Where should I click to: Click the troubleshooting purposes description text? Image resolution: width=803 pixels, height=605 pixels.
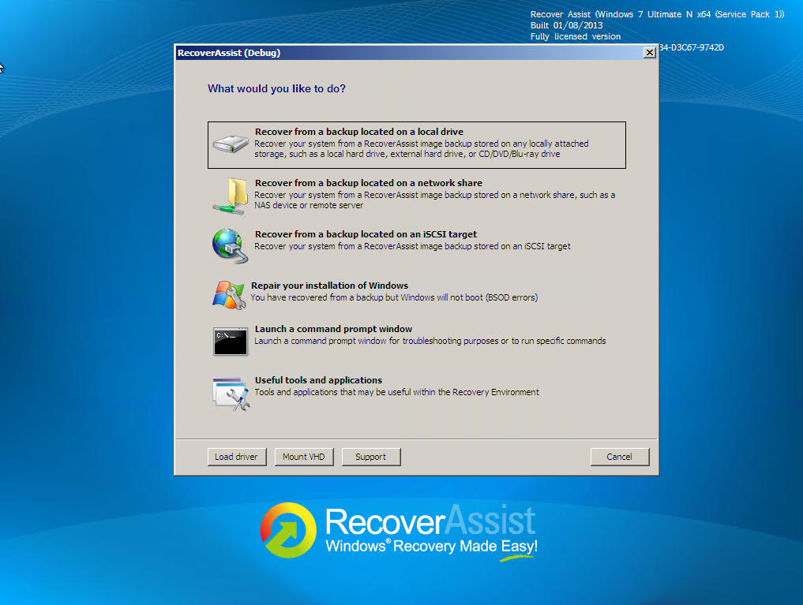pyautogui.click(x=430, y=341)
